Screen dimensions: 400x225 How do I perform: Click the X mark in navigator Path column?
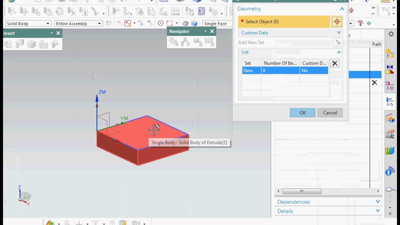374,83
